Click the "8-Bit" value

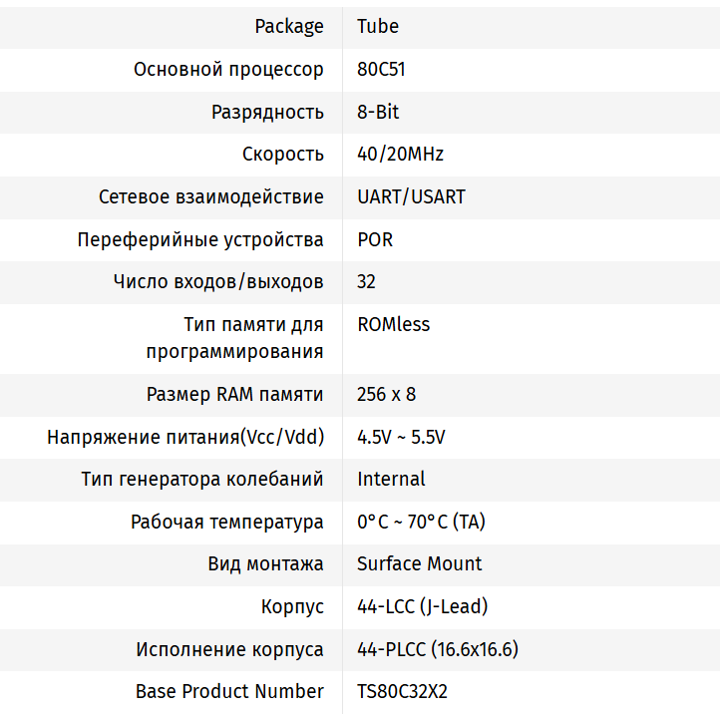(378, 112)
